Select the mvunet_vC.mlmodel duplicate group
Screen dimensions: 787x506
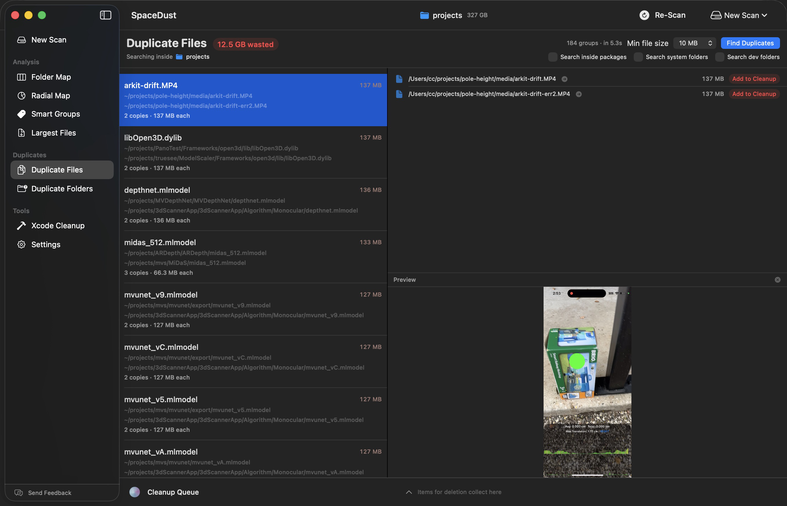[253, 362]
